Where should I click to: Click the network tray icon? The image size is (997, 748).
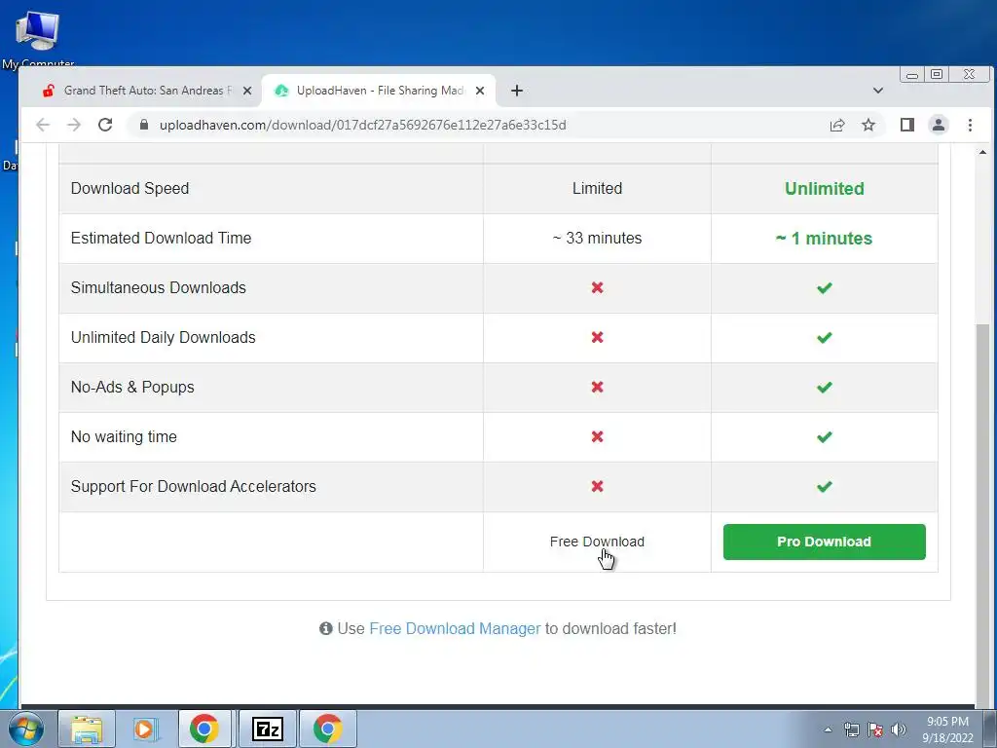click(851, 729)
